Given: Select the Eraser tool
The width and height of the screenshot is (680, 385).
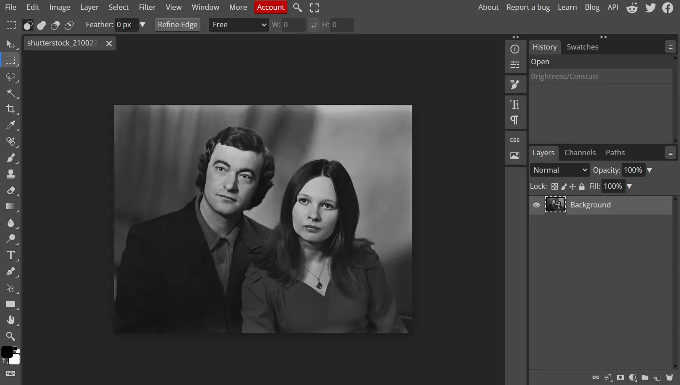Looking at the screenshot, I should tap(11, 190).
